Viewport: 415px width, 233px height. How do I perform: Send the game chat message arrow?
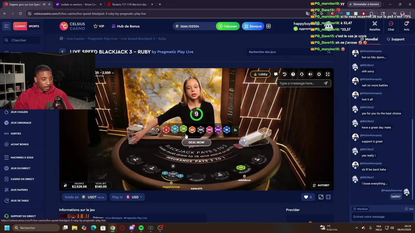click(x=326, y=83)
